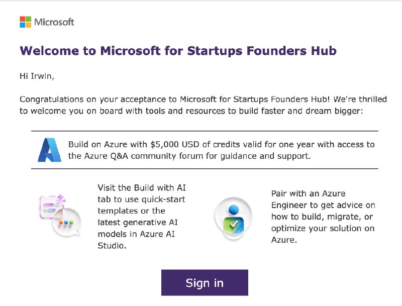Open the Founders Hub welcome heading link
Viewport: 402px width, 306px height.
click(178, 51)
